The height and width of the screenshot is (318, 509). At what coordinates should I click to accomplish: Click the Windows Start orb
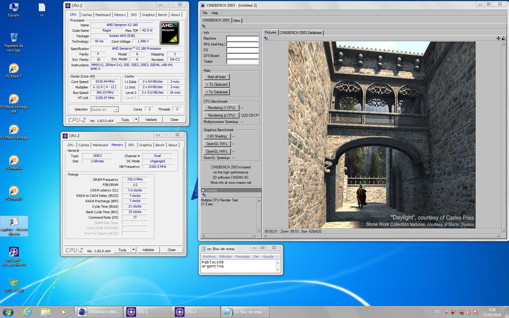pyautogui.click(x=8, y=312)
